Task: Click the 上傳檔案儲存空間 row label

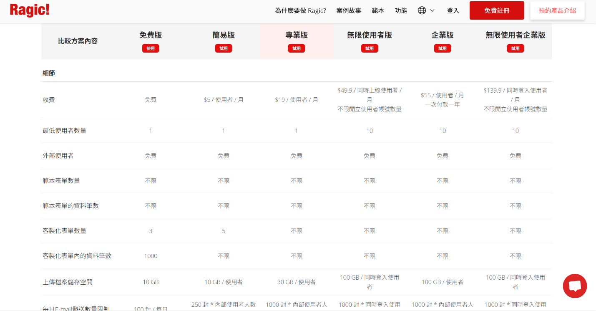Action: click(68, 282)
